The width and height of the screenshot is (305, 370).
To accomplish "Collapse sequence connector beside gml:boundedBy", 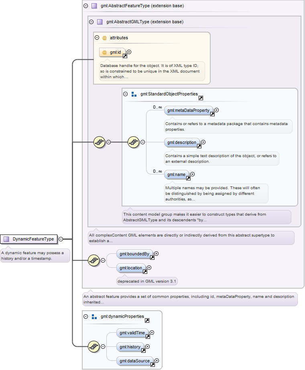I will pyautogui.click(x=103, y=260).
